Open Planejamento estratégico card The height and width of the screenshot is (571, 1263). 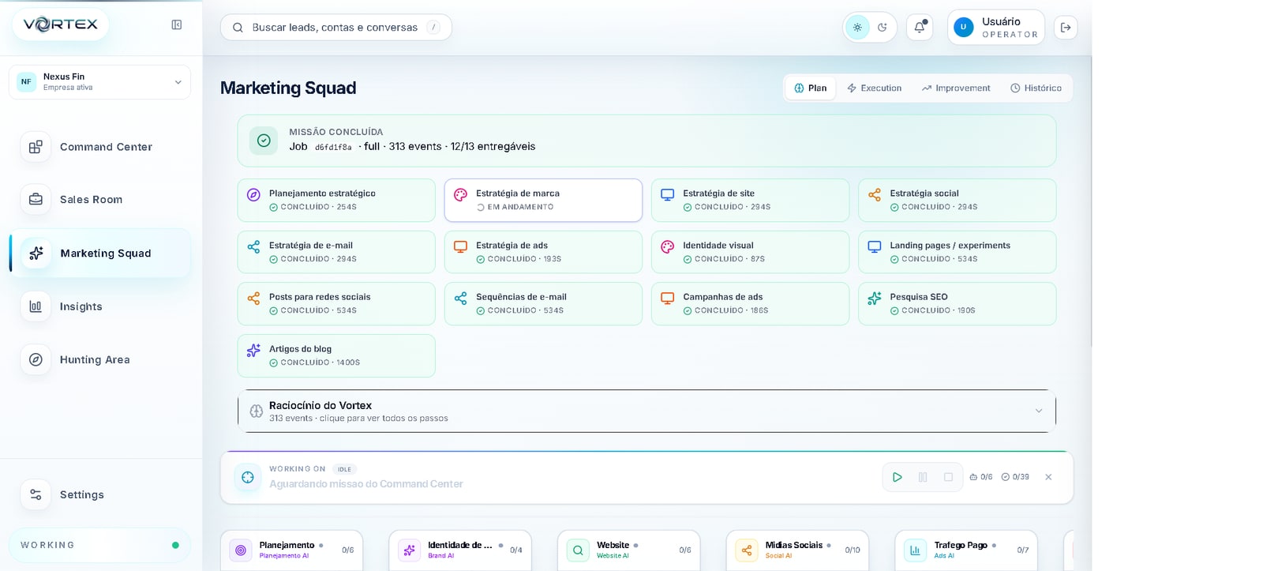coord(336,200)
